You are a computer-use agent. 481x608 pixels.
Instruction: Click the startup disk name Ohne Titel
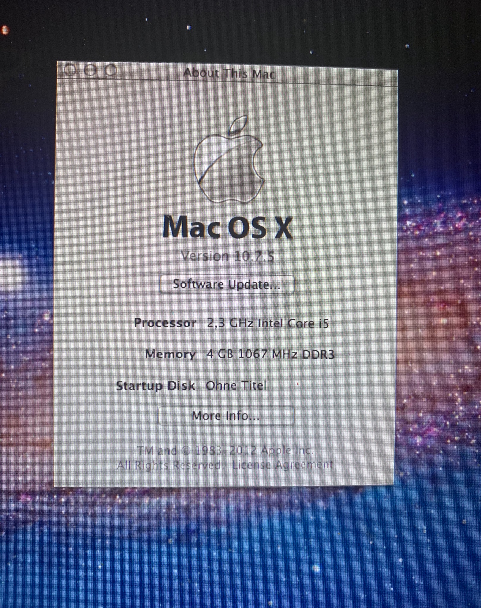point(236,385)
